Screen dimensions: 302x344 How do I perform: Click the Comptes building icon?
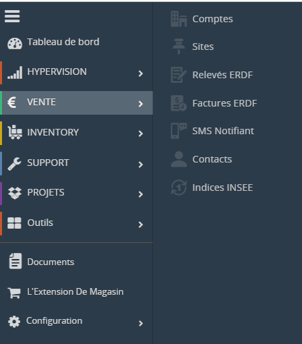(x=179, y=19)
